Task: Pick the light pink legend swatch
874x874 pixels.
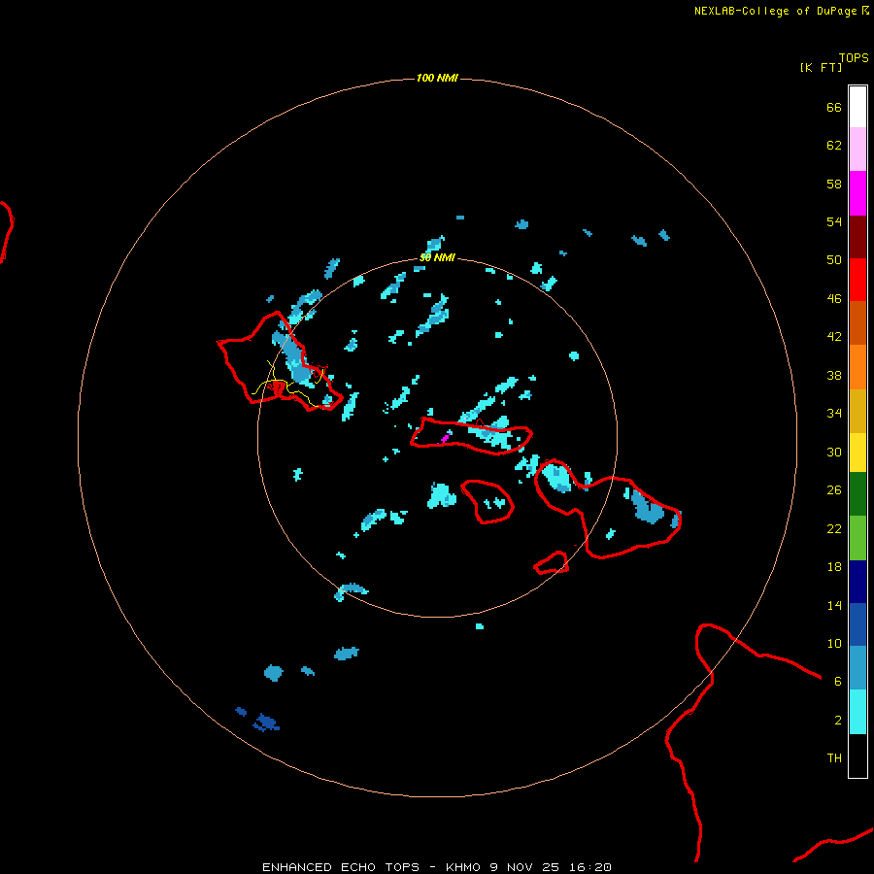Action: [x=857, y=150]
